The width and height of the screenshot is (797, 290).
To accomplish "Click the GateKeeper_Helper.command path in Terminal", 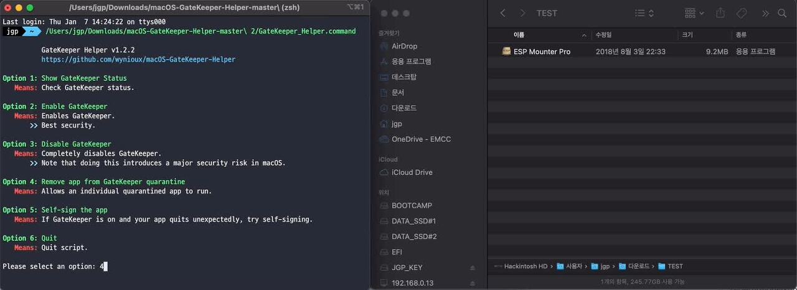I will pos(200,31).
